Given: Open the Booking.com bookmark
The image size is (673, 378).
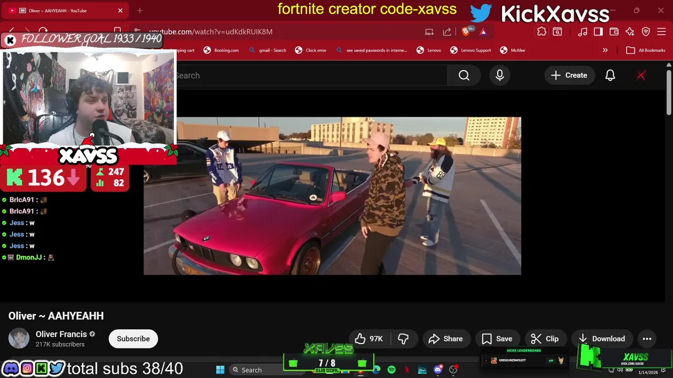Looking at the screenshot, I should click(221, 50).
